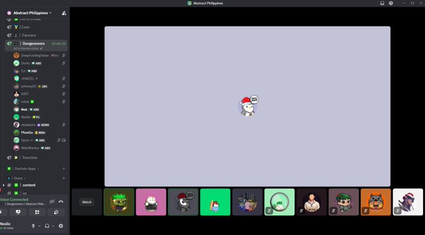Start screen sharing from the voice panel
This screenshot has height=235, width=425.
[x=18, y=213]
